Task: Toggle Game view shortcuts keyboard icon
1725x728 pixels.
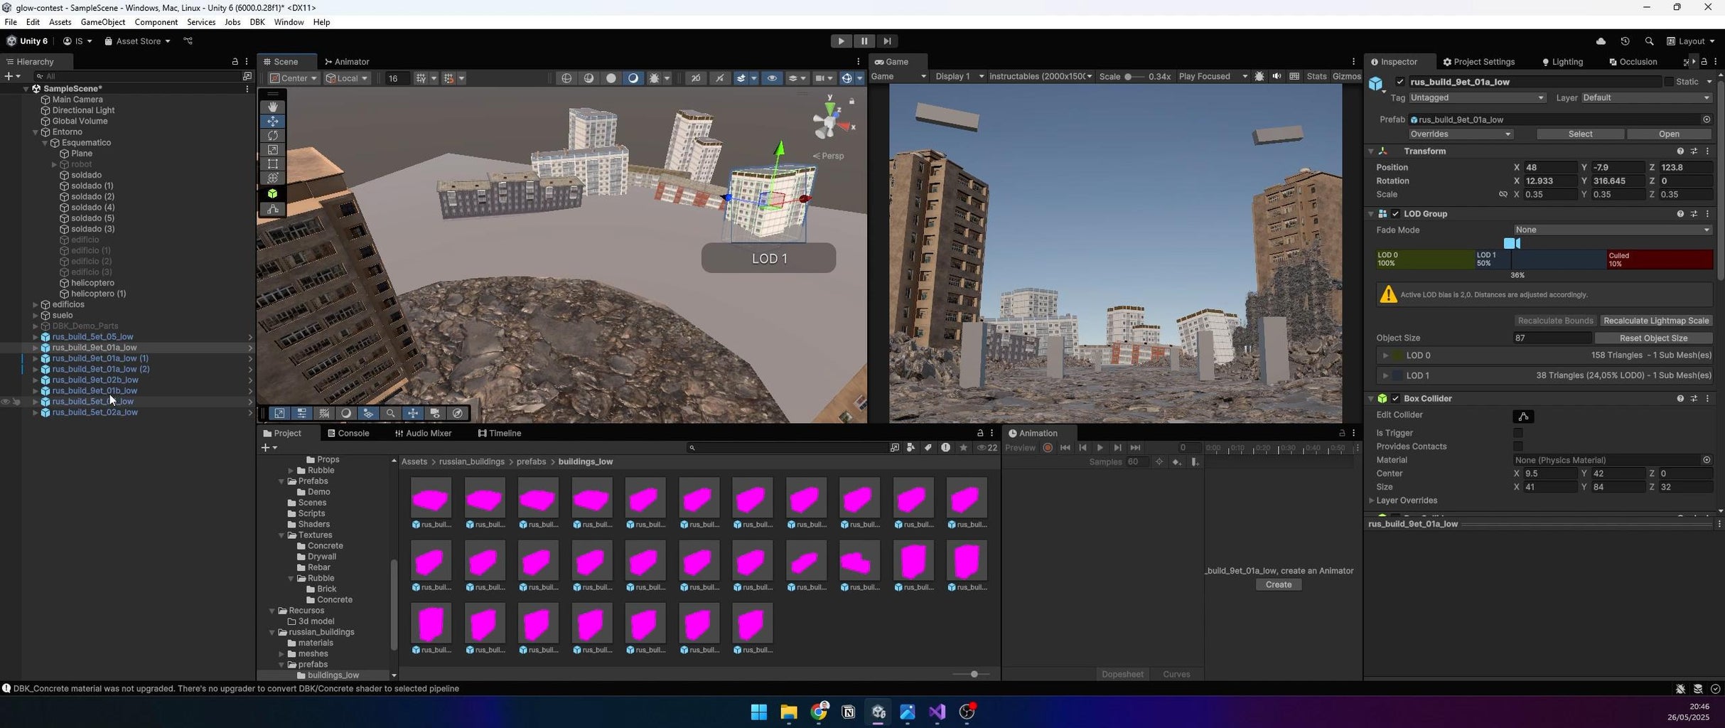Action: click(1294, 76)
